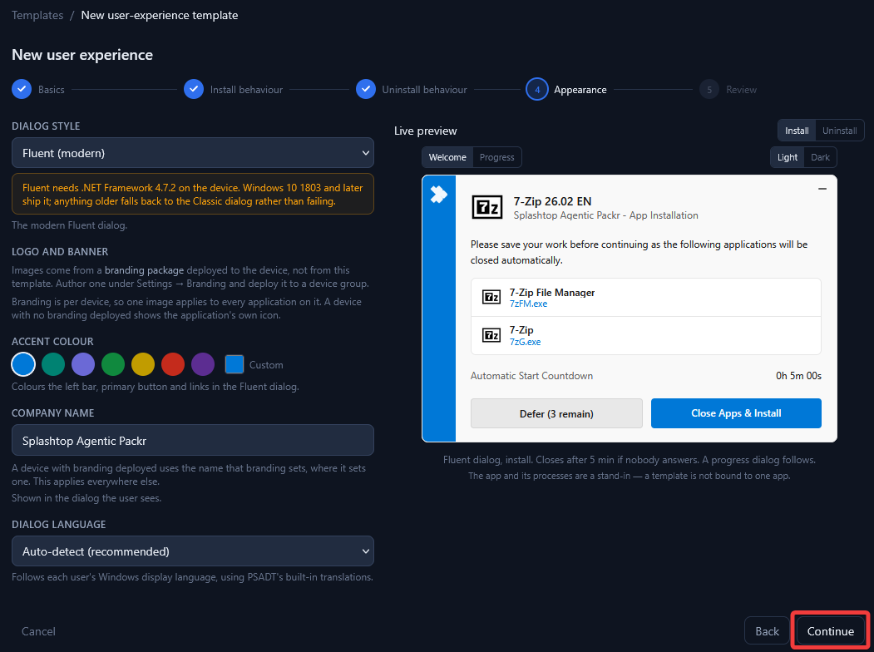The height and width of the screenshot is (652, 874).
Task: Switch preview to Uninstall mode
Action: [839, 131]
